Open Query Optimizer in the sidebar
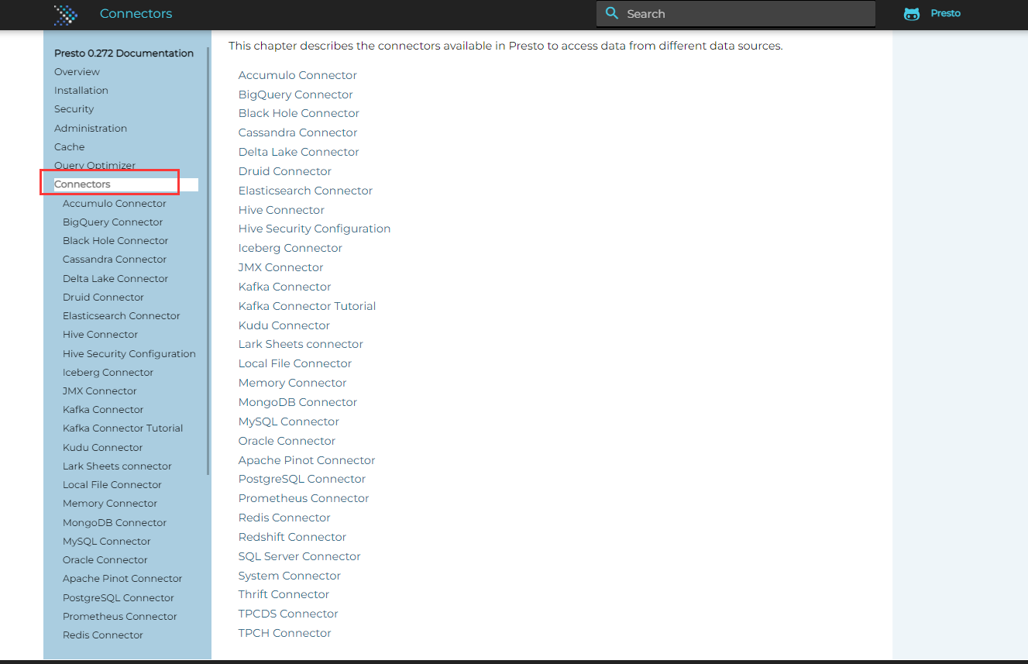 pyautogui.click(x=95, y=166)
